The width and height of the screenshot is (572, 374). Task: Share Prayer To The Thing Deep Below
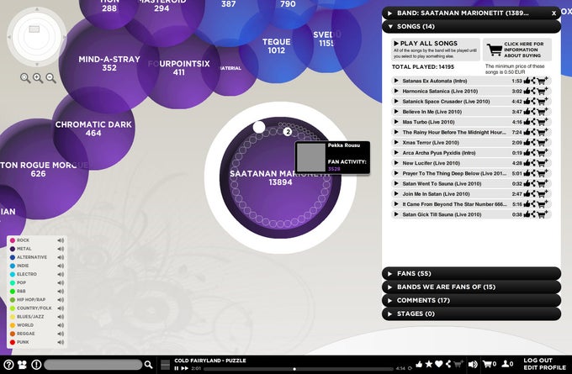[x=533, y=173]
